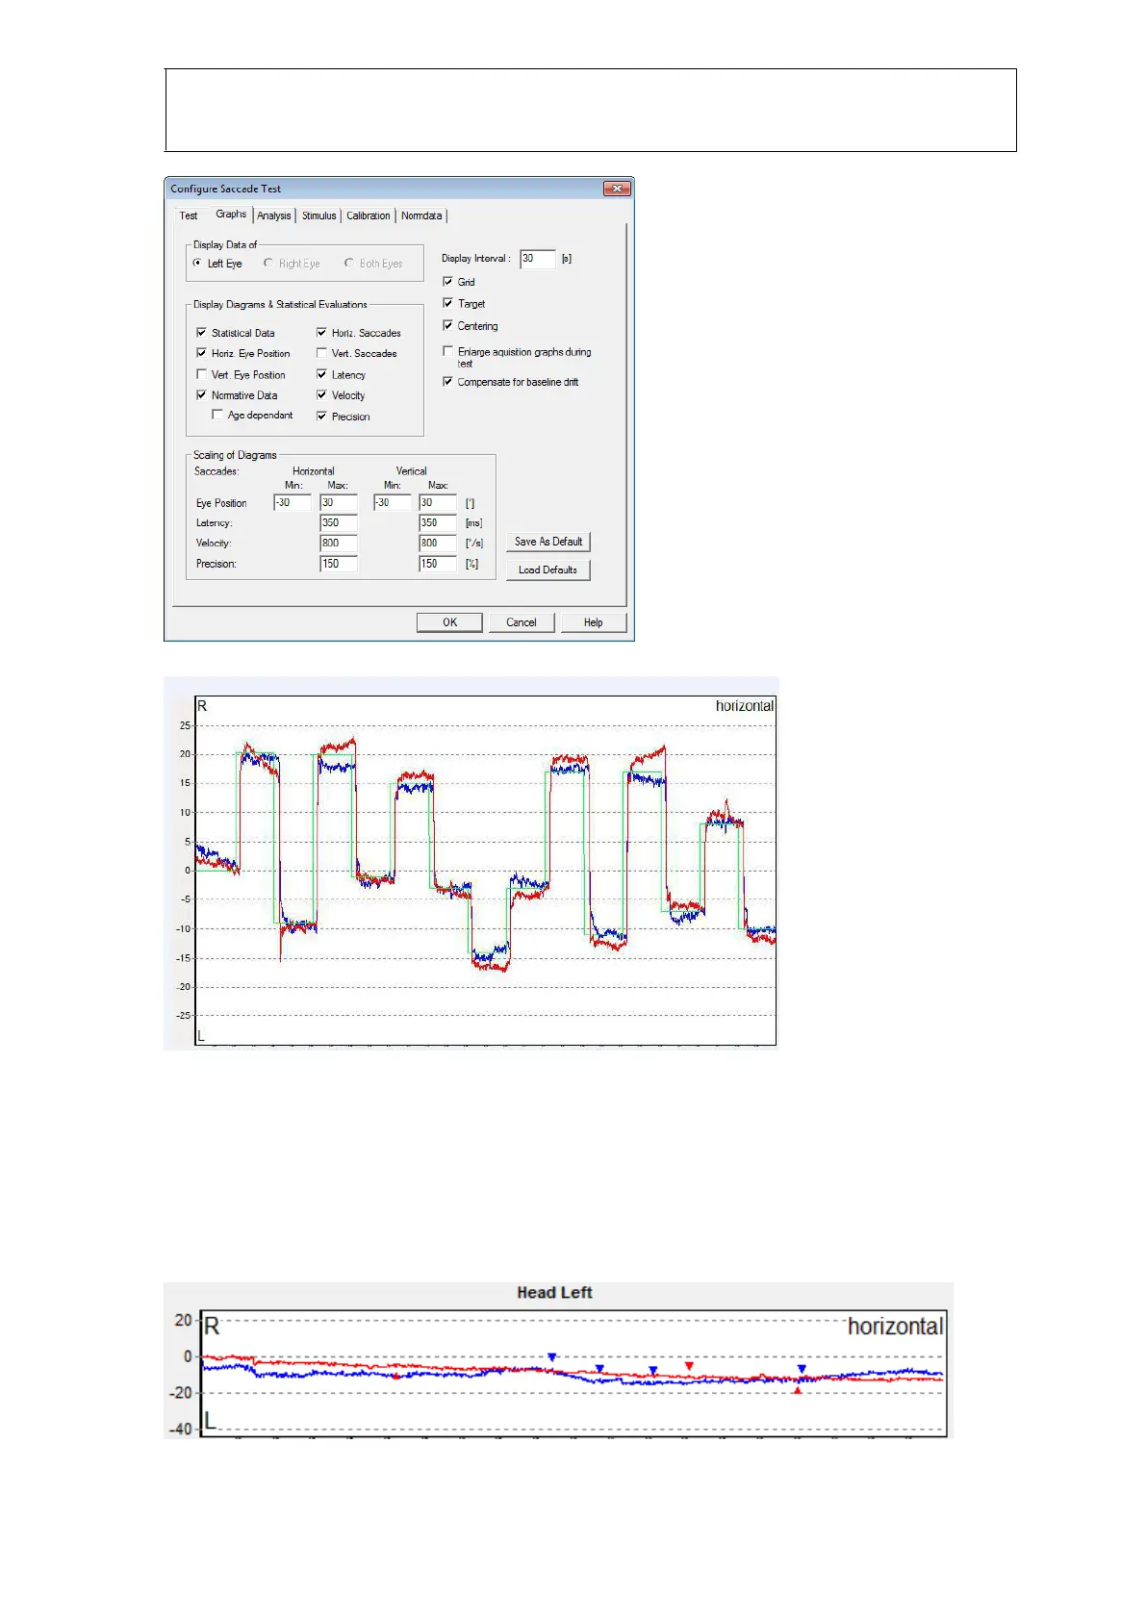Disable Compensate for baseline drift
Viewport: 1146px width, 1620px height.
[x=447, y=382]
